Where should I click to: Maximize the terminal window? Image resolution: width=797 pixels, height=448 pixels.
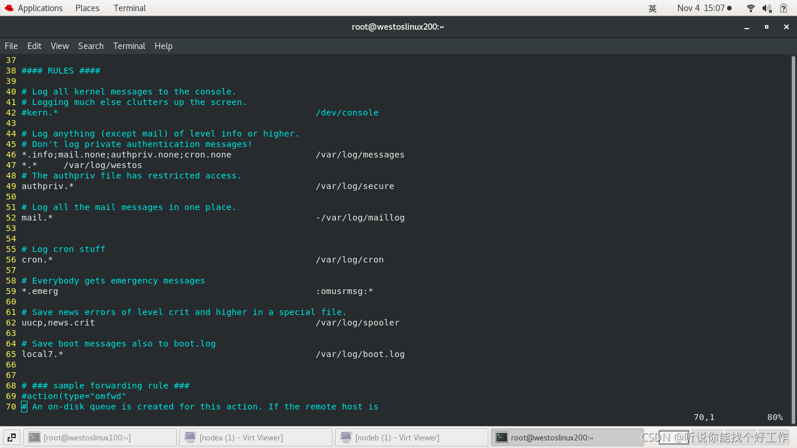click(x=767, y=27)
